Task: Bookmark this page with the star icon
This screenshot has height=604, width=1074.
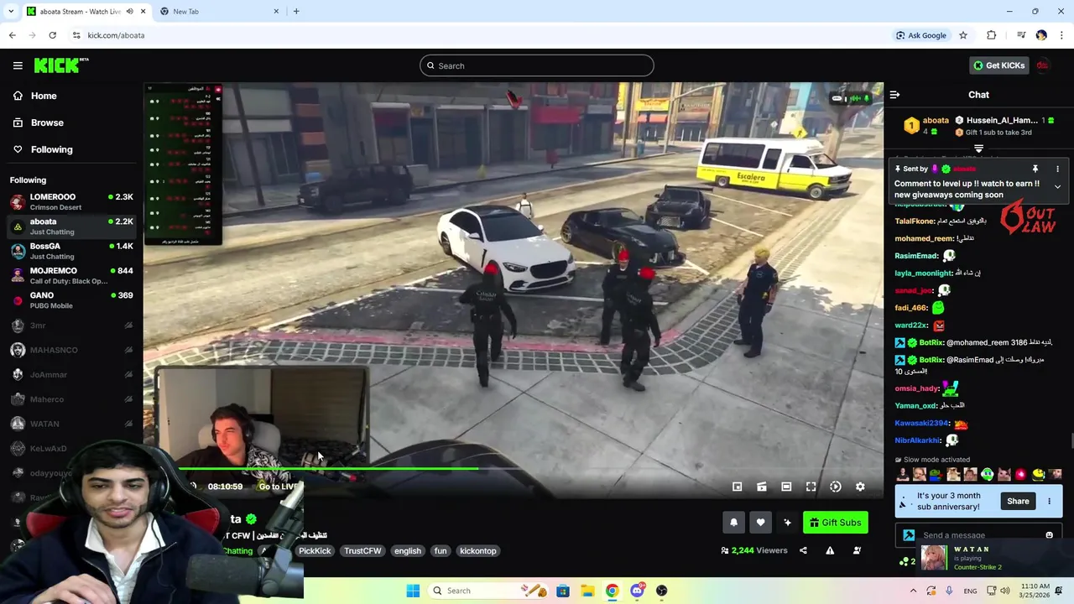Action: click(963, 35)
